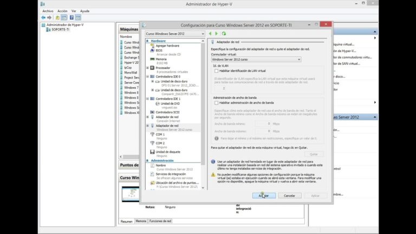Viewport: 416px width, 234px height.
Task: Switch to the Memoria tab
Action: 141,221
